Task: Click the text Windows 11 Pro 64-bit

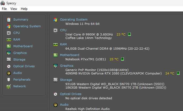Action: [x=82, y=24]
